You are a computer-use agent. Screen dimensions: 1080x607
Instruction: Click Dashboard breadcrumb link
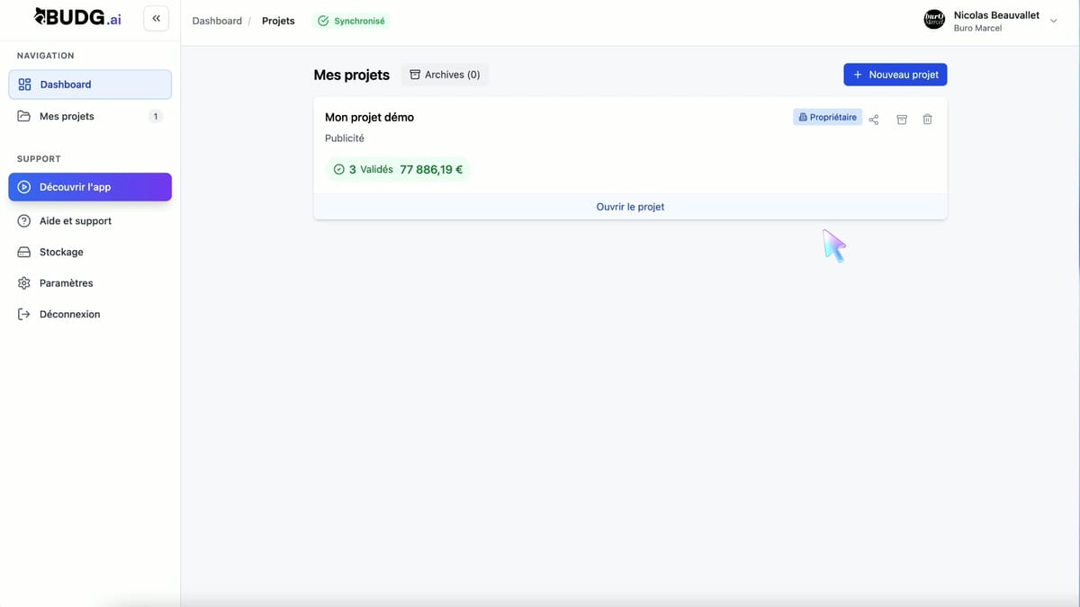(x=217, y=21)
